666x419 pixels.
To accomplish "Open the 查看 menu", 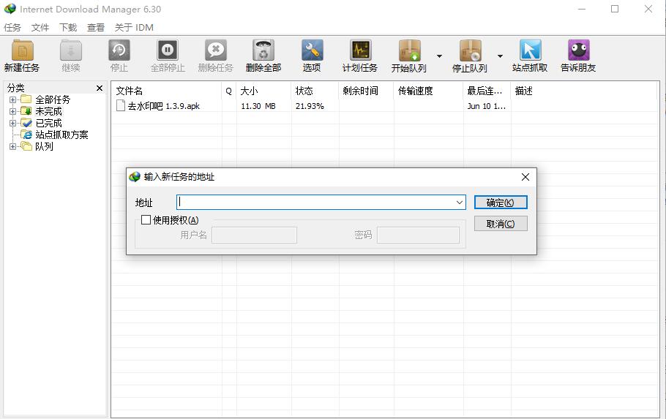I will (x=96, y=28).
